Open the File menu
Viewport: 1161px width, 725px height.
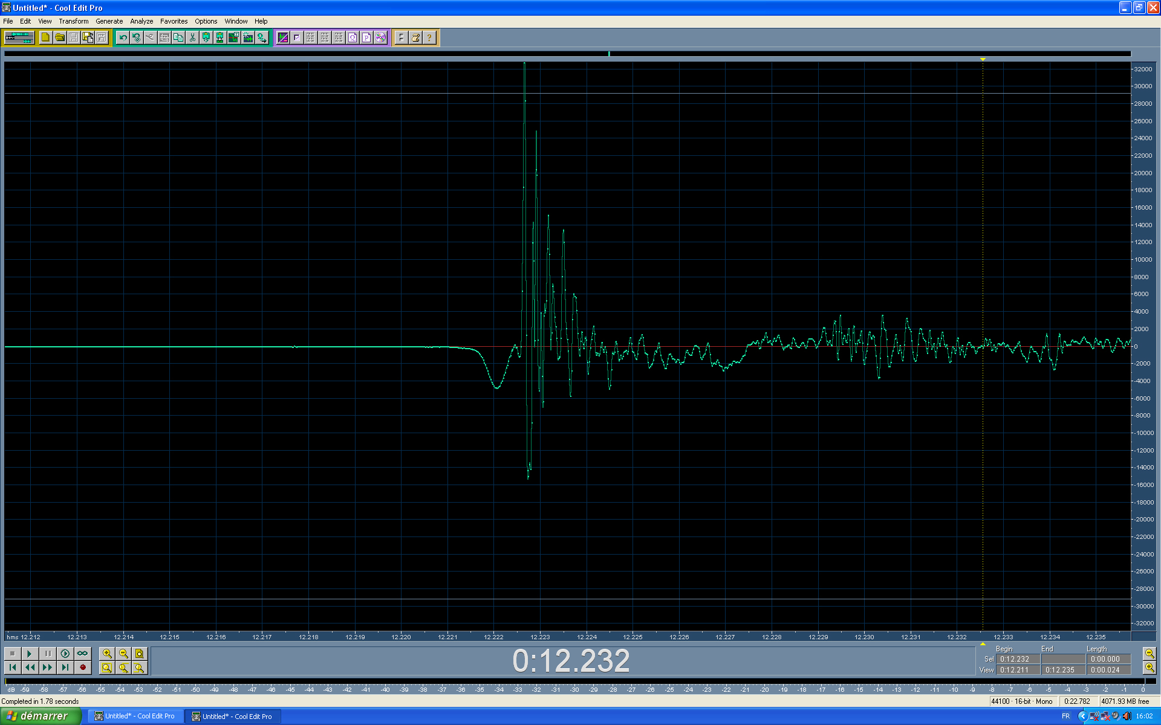pyautogui.click(x=8, y=21)
